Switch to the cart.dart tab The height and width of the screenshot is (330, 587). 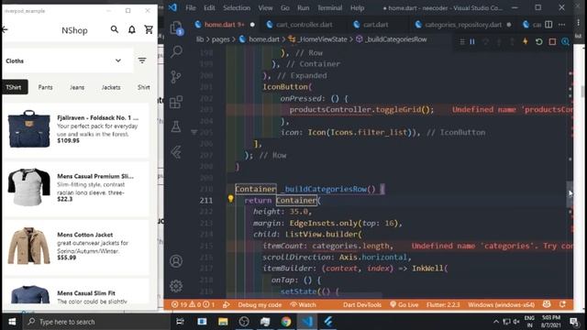click(x=375, y=25)
